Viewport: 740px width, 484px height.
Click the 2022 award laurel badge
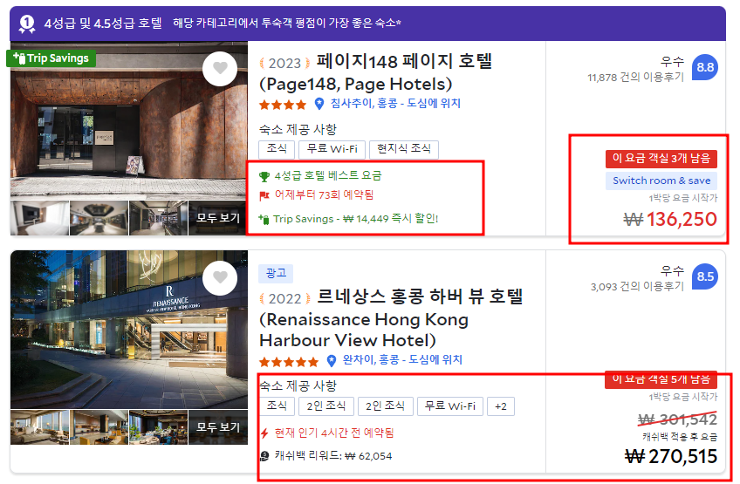[284, 299]
